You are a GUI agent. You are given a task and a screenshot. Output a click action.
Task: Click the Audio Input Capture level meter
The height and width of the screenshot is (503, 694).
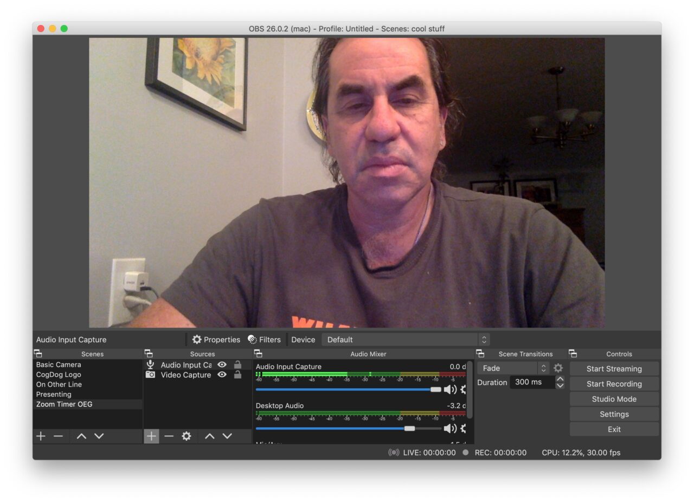pos(361,375)
